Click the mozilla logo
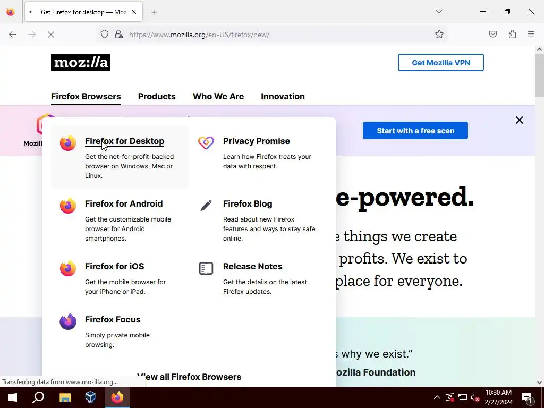Image resolution: width=544 pixels, height=408 pixels. pos(81,62)
